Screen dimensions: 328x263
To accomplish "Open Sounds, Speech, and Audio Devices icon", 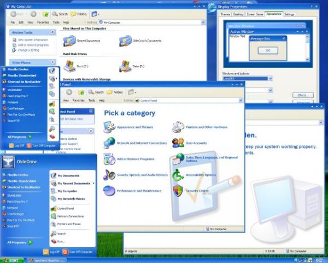I will [x=109, y=175].
